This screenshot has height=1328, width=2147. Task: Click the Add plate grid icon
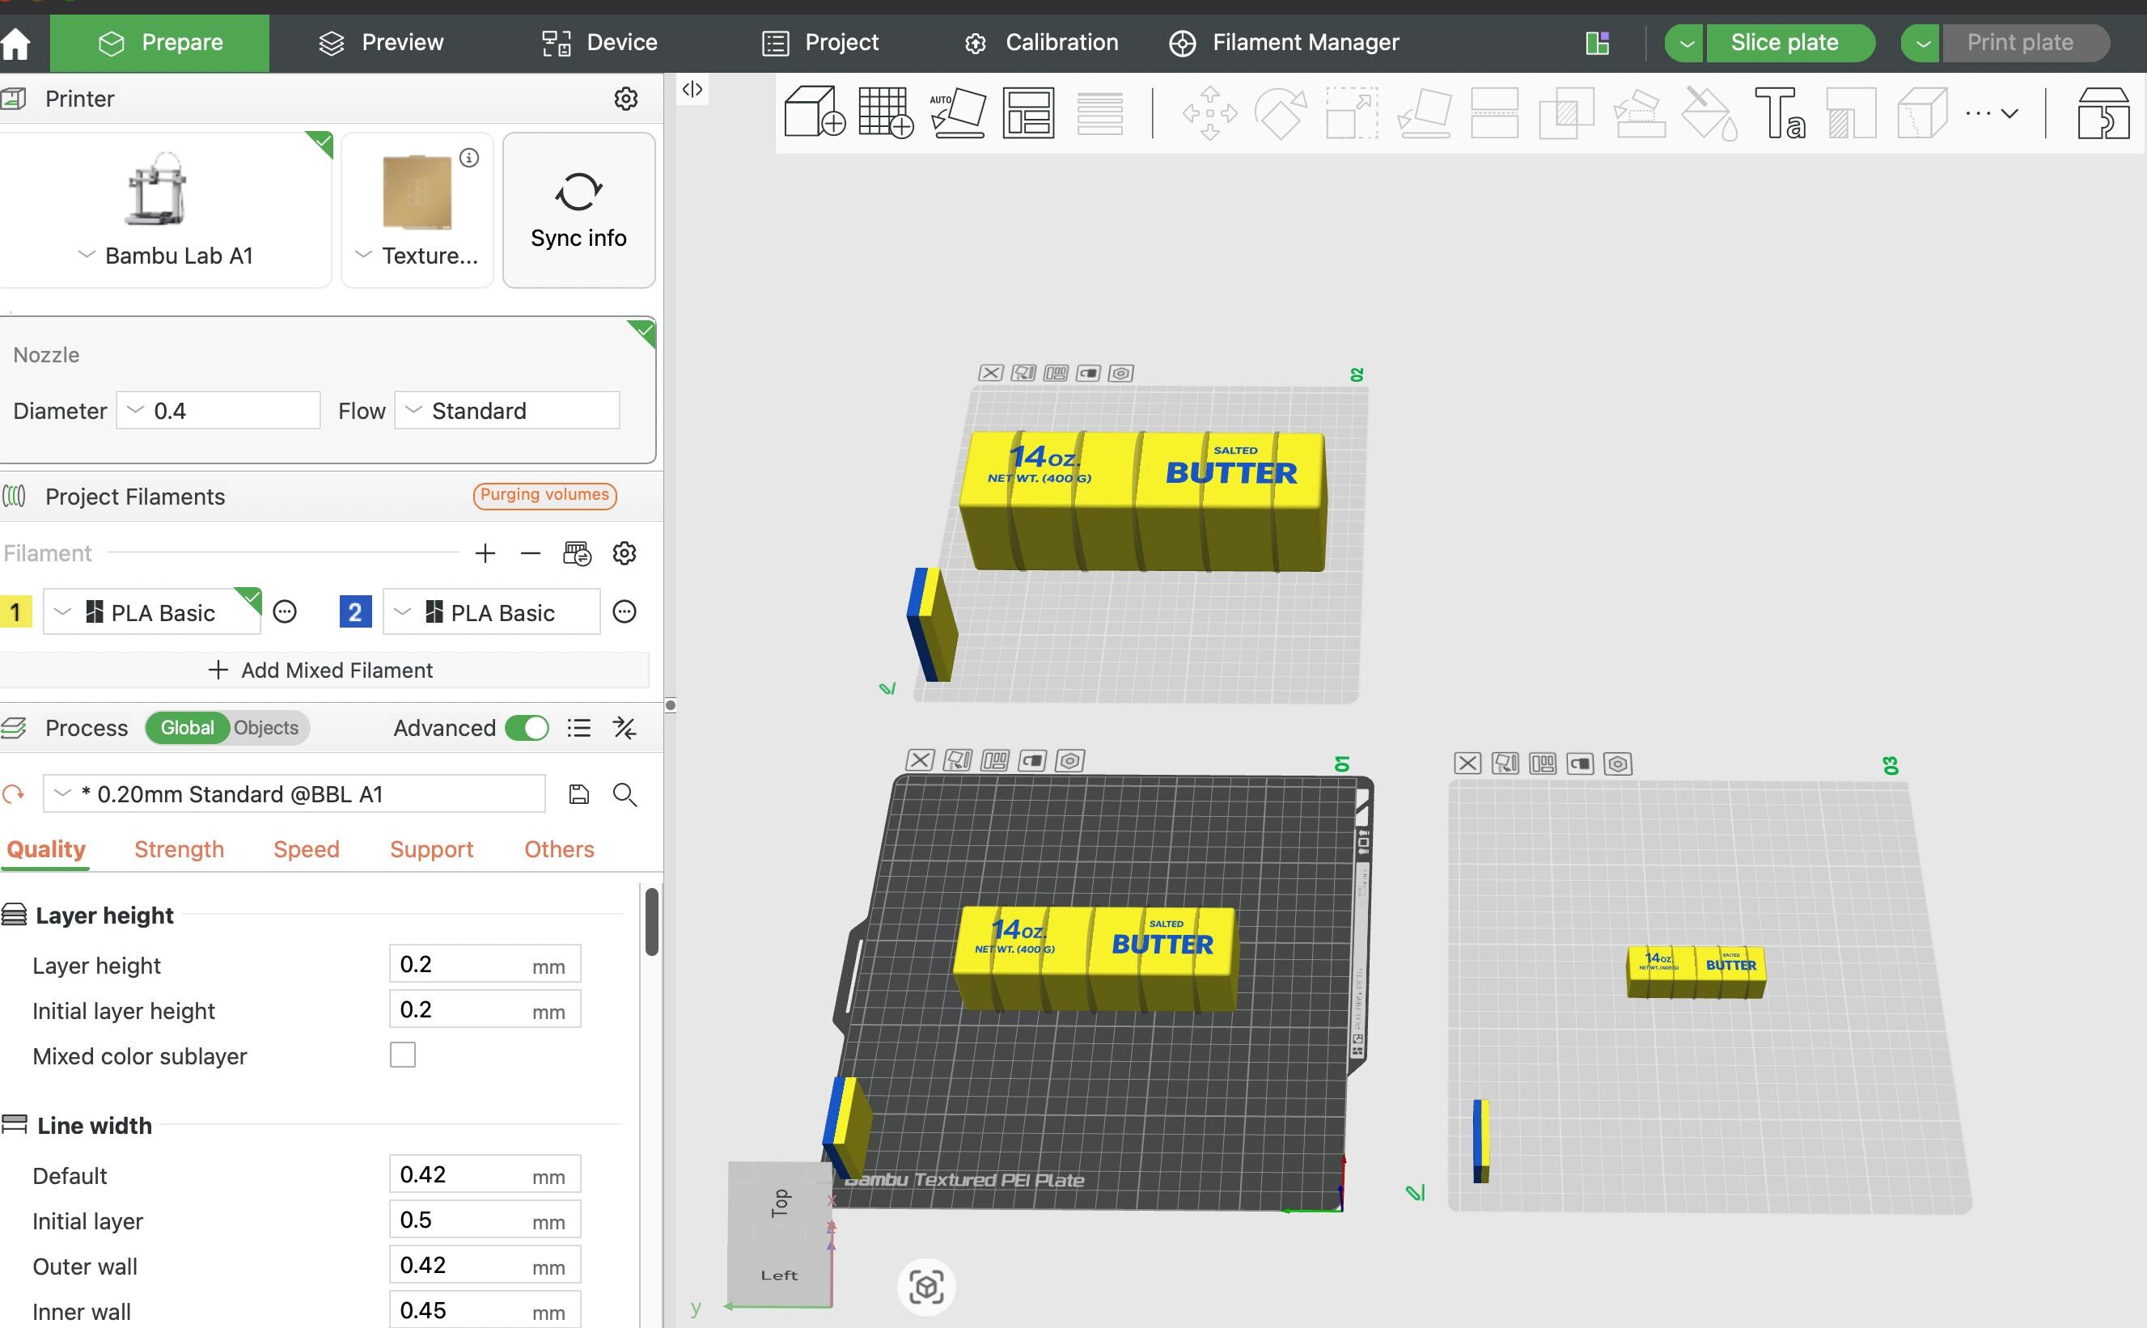[886, 112]
